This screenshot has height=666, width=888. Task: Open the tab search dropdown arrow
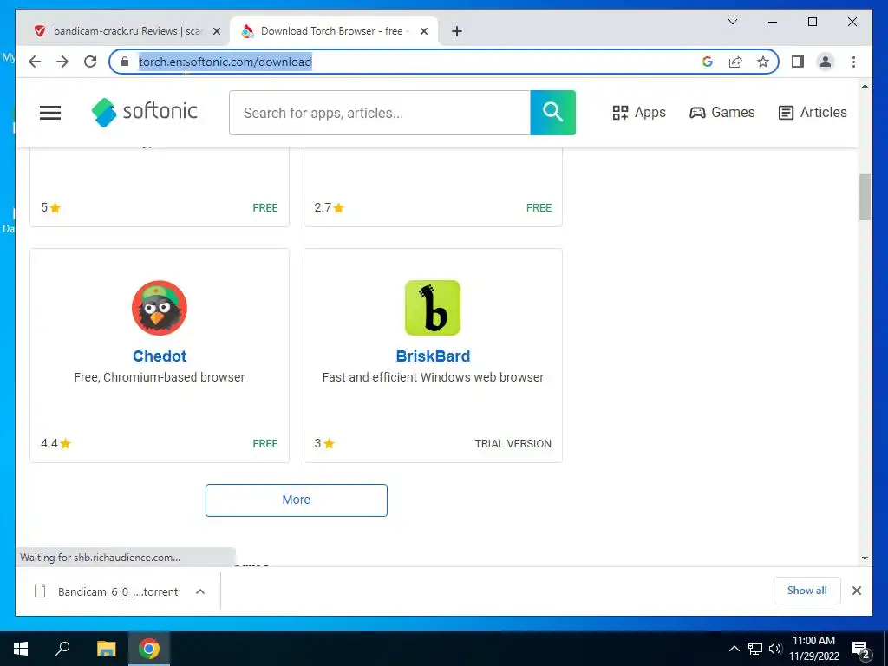(733, 22)
